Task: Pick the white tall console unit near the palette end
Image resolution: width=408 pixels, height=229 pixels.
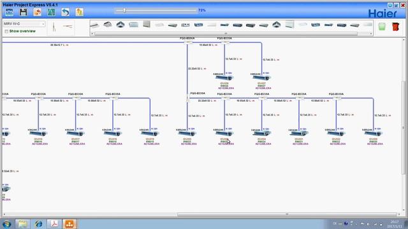Action: (289, 24)
